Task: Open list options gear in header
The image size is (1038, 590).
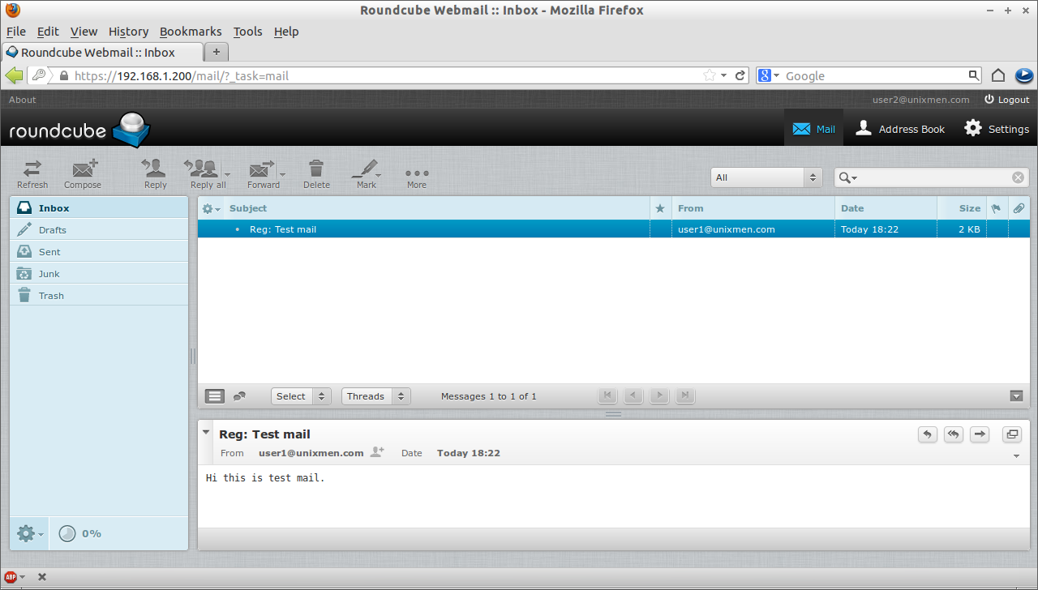Action: point(210,208)
